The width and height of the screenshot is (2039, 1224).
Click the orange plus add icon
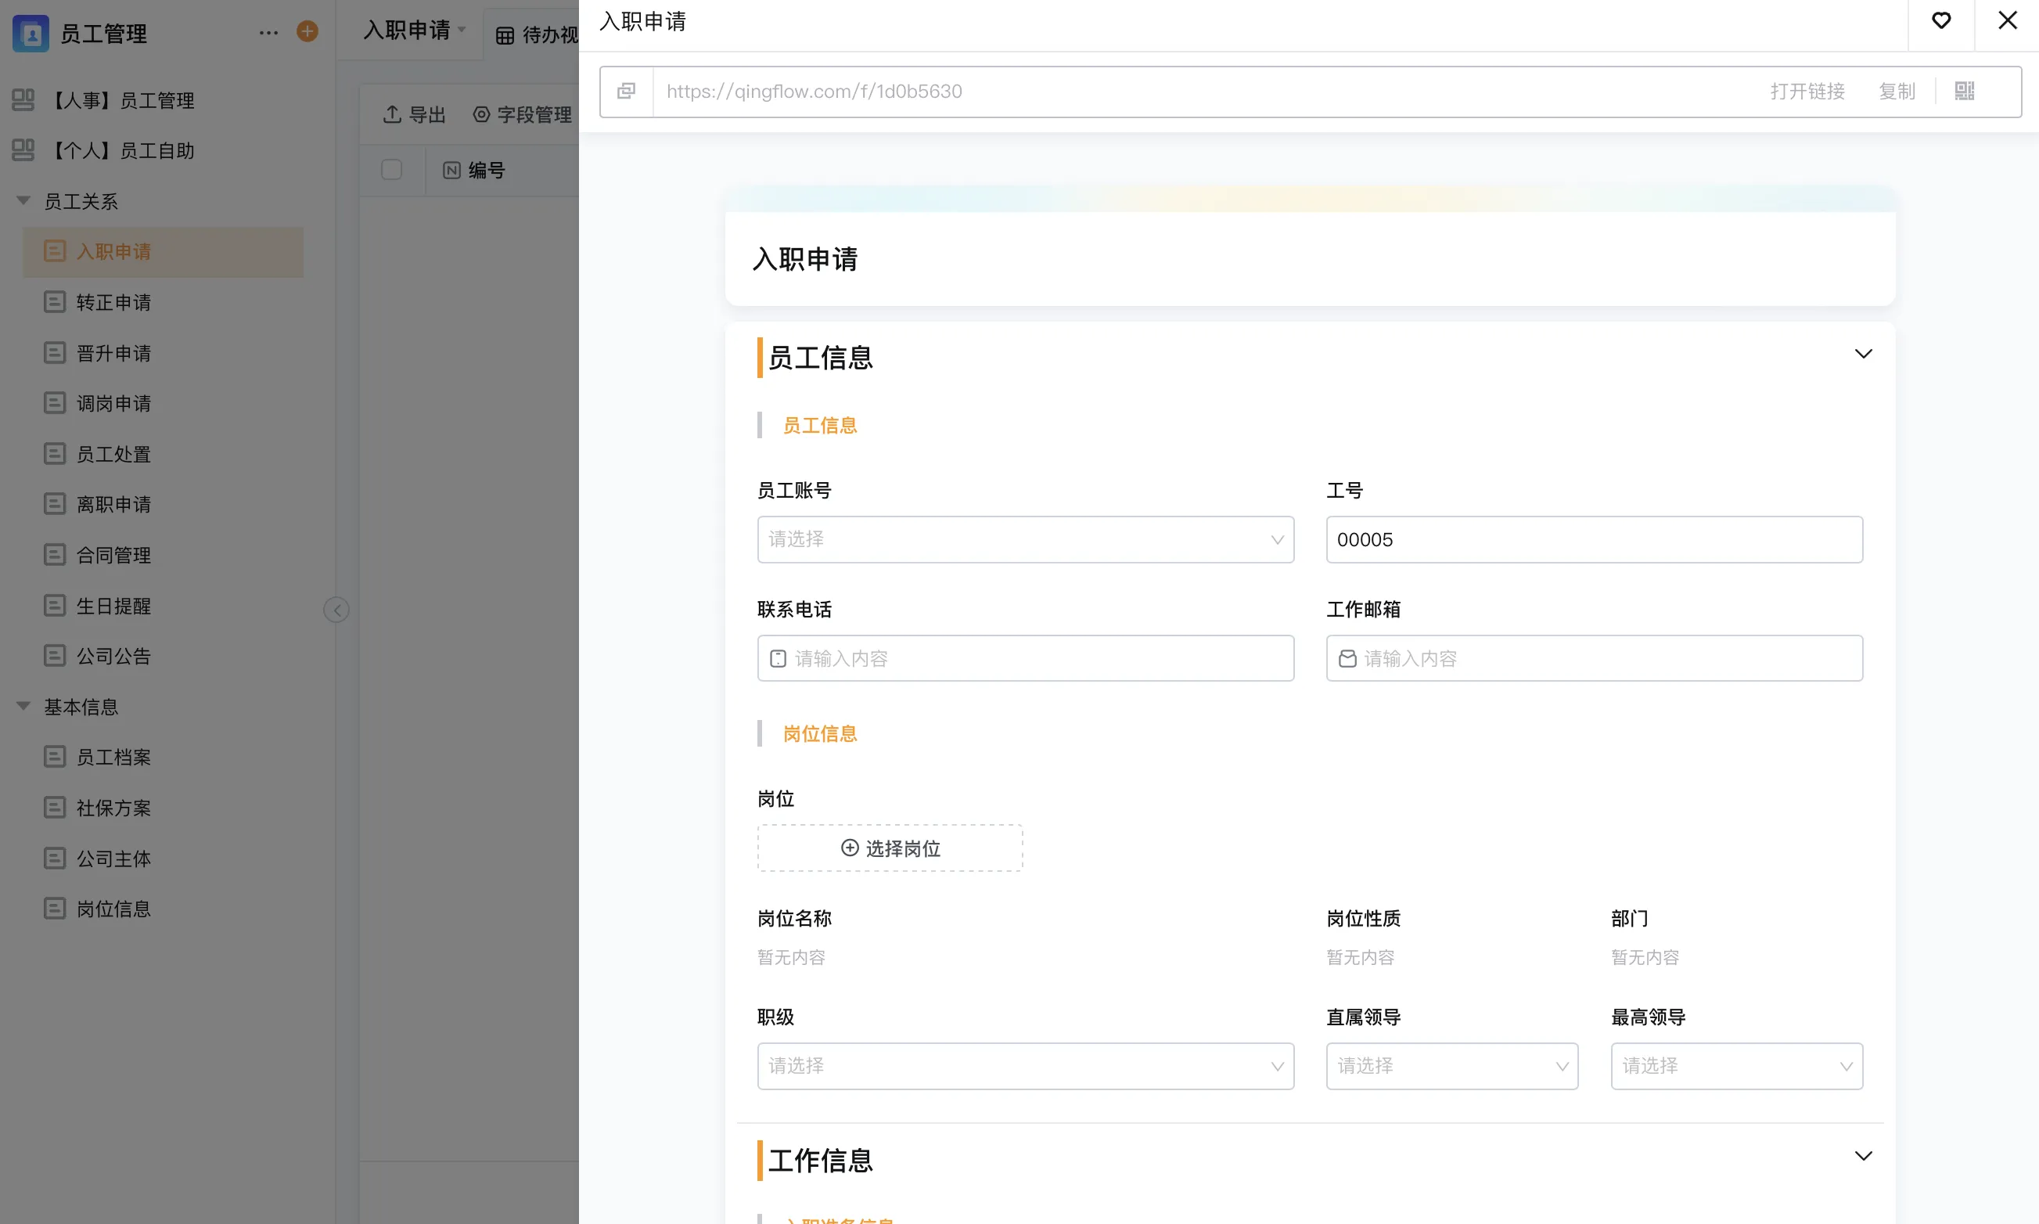tap(307, 32)
